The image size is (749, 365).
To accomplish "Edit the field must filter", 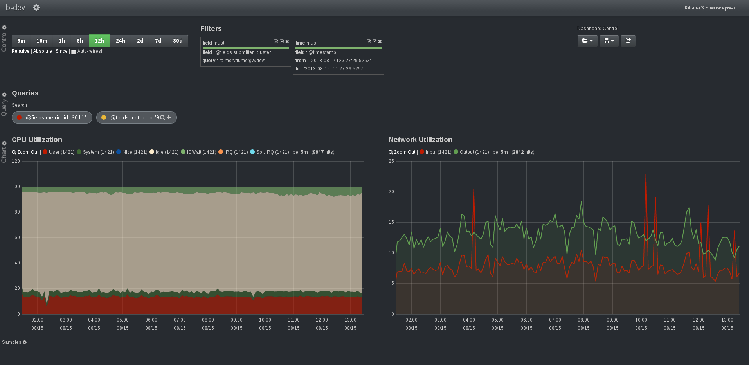I will (x=276, y=41).
